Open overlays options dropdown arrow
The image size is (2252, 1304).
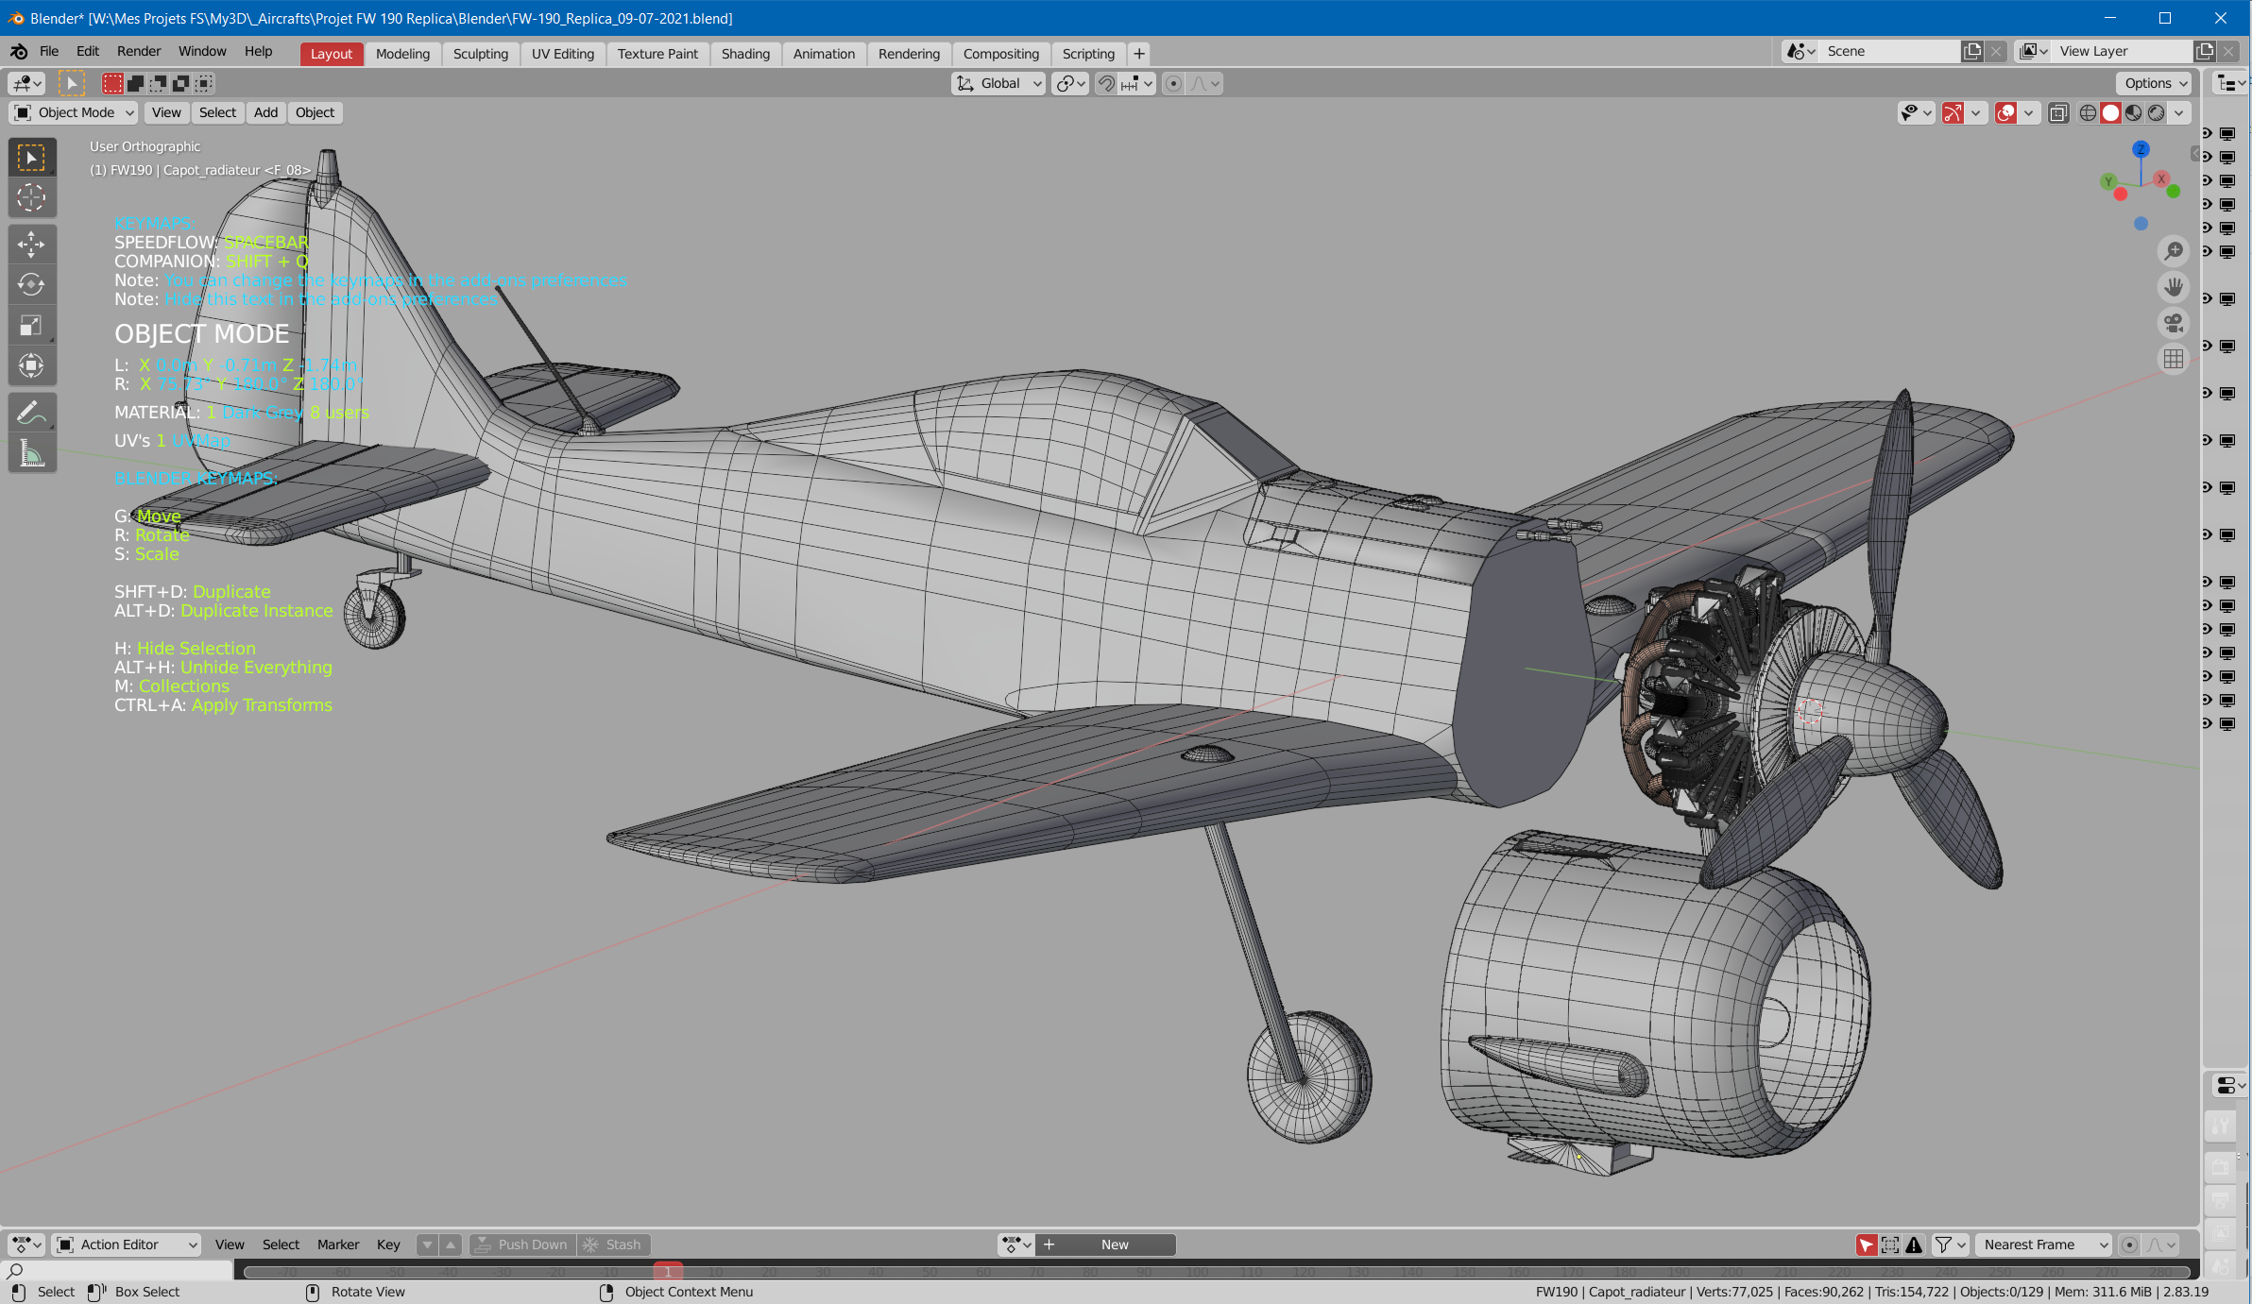tap(2028, 113)
